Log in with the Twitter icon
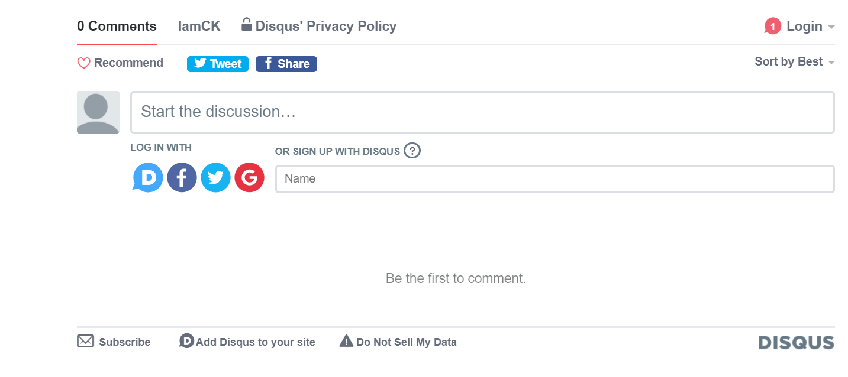The image size is (848, 377). pos(215,177)
